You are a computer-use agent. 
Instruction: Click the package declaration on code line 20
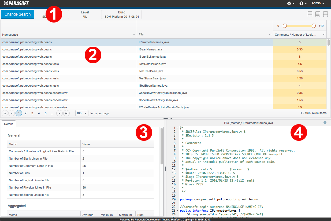[220, 199]
